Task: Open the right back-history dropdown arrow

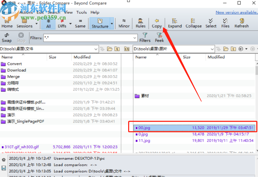Action: click(246, 49)
